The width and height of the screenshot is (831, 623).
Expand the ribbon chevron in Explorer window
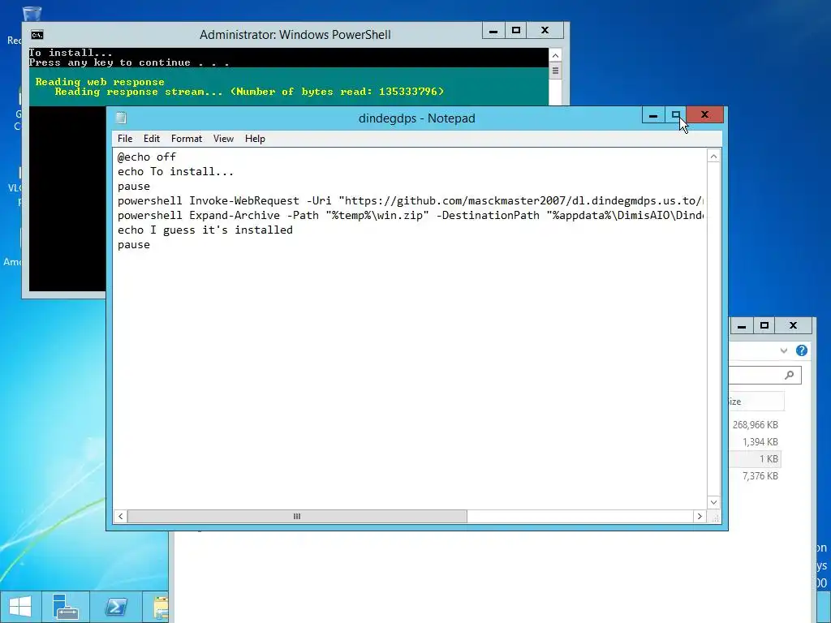[x=784, y=350]
